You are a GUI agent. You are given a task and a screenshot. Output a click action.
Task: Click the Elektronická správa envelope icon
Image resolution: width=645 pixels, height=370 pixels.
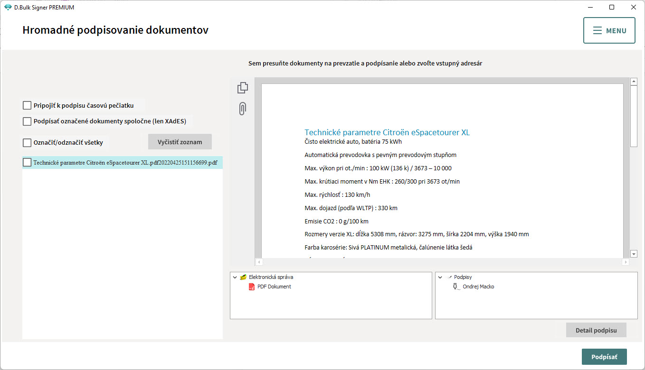pos(243,277)
